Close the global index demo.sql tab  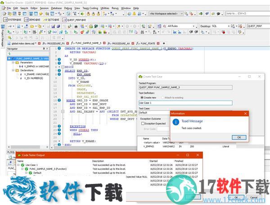click(39, 43)
